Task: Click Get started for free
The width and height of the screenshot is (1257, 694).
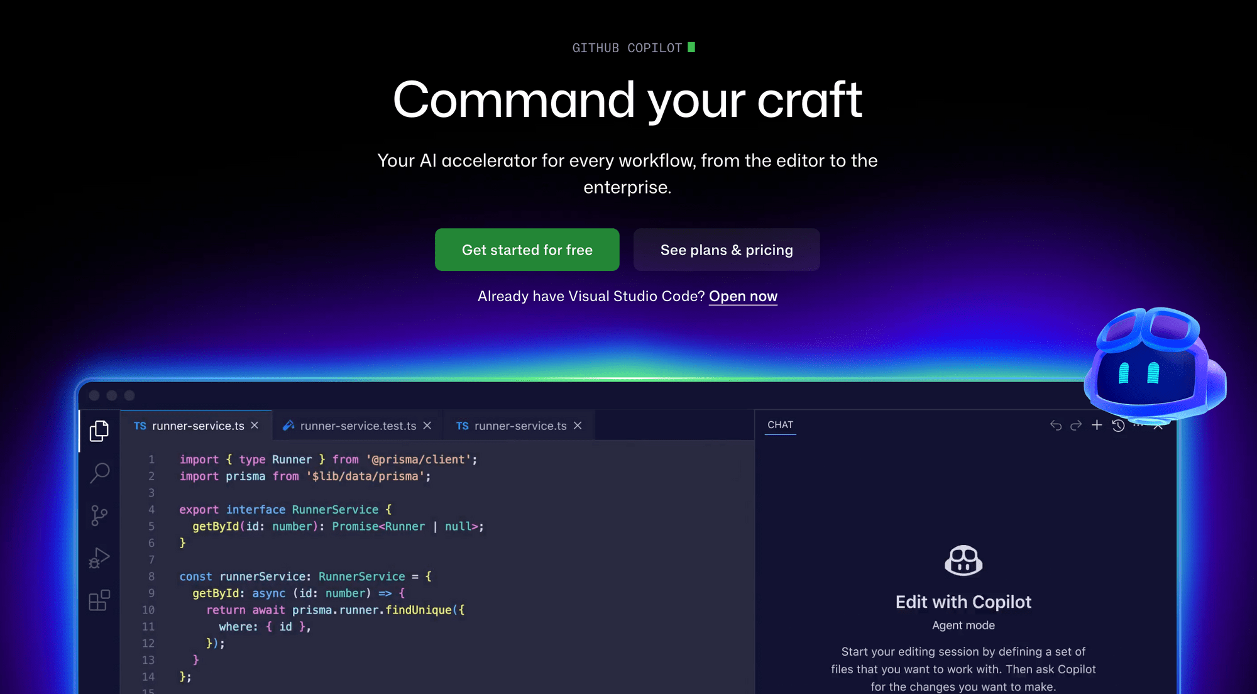Action: [527, 250]
